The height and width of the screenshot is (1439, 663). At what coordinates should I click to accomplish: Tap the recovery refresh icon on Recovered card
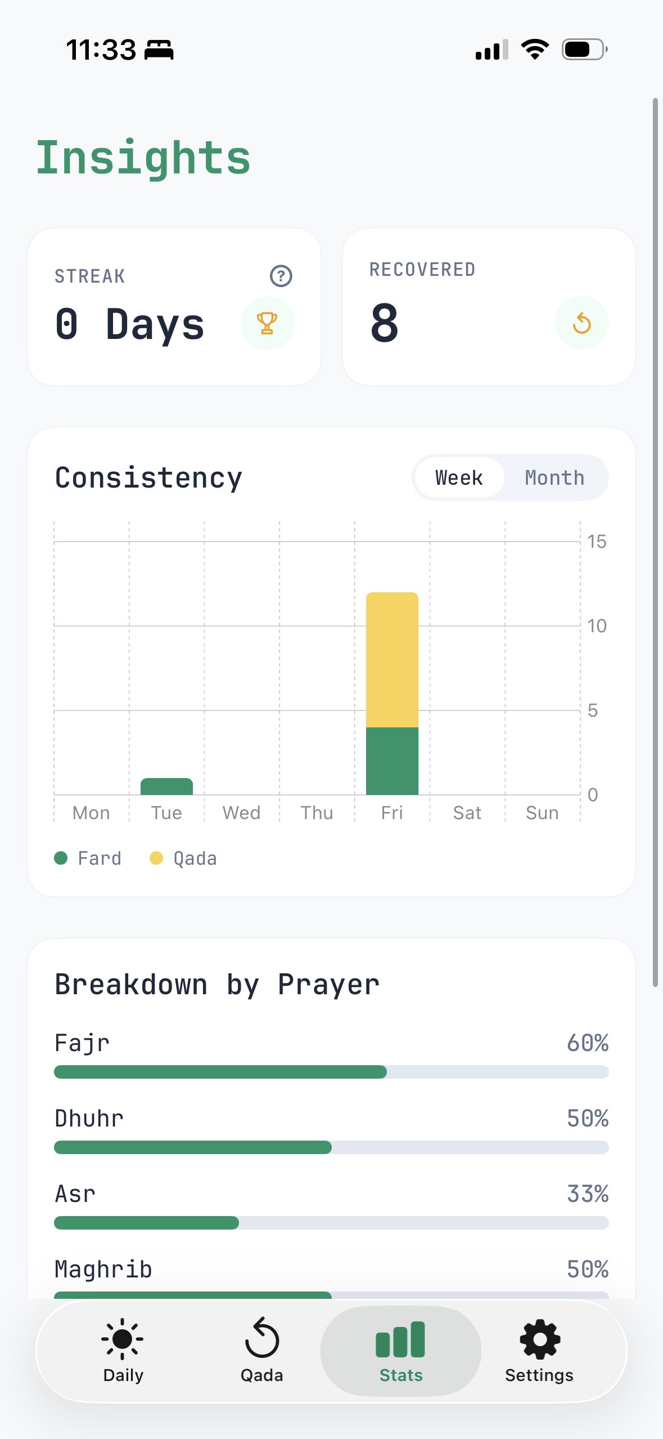pyautogui.click(x=582, y=322)
